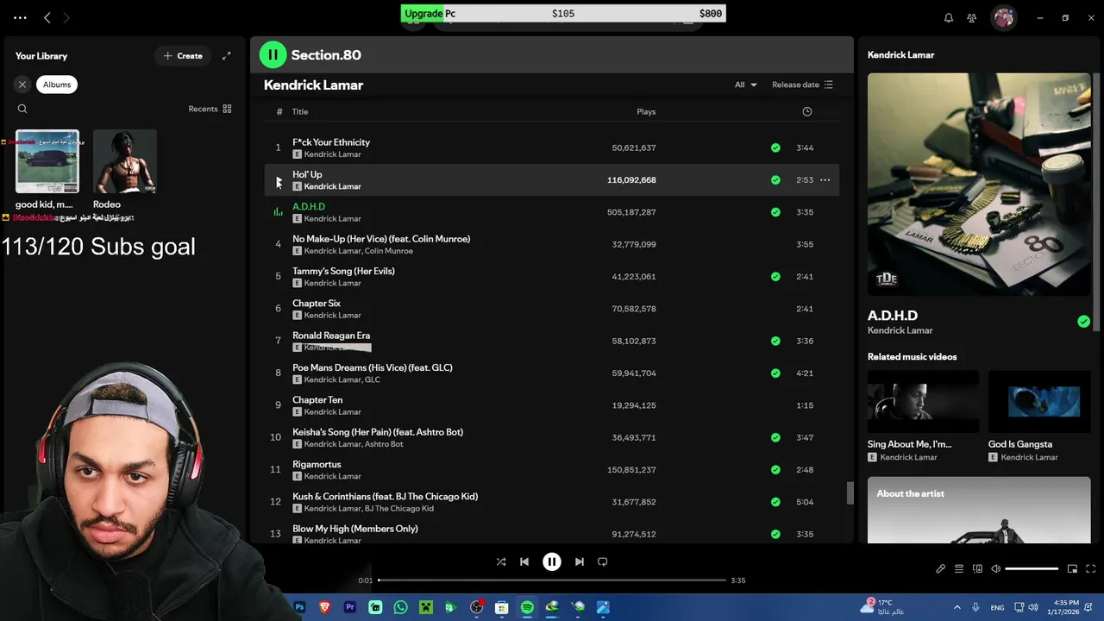The image size is (1104, 621).
Task: Search in Your Library
Action: [22, 109]
